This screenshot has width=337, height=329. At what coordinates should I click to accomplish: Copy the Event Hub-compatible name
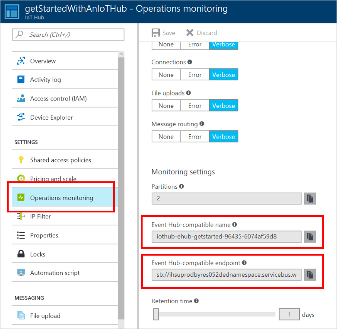pos(310,237)
